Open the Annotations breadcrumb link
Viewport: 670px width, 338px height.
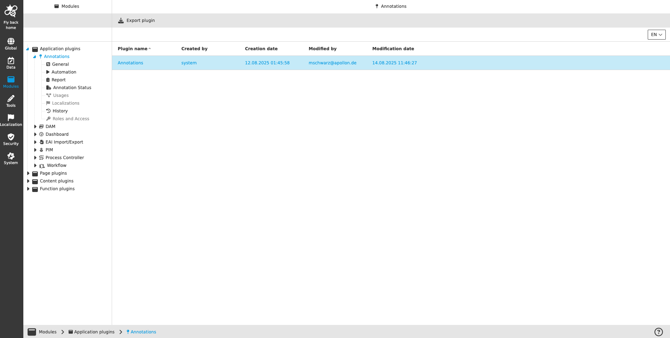pos(144,332)
